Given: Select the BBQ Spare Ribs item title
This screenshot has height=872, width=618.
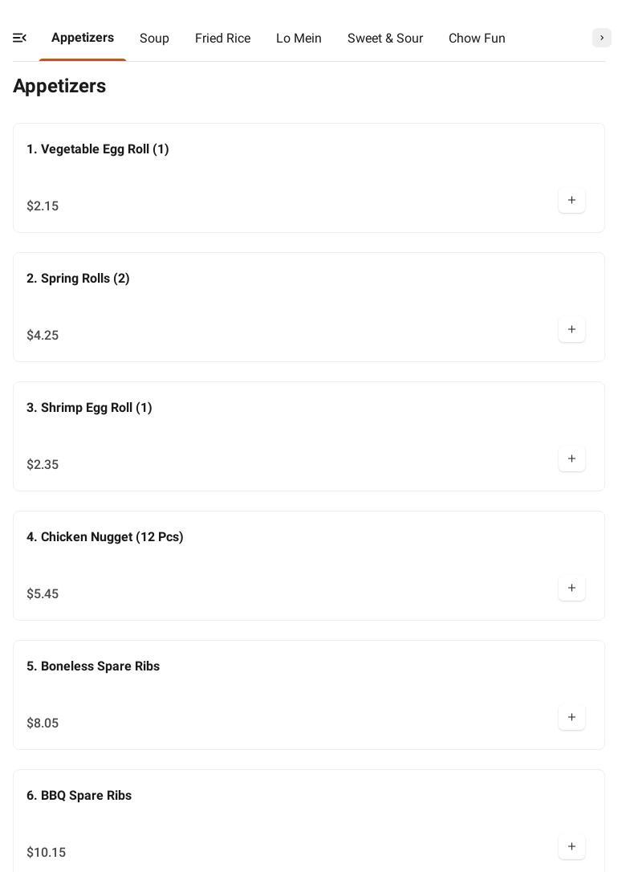Looking at the screenshot, I should click(79, 796).
